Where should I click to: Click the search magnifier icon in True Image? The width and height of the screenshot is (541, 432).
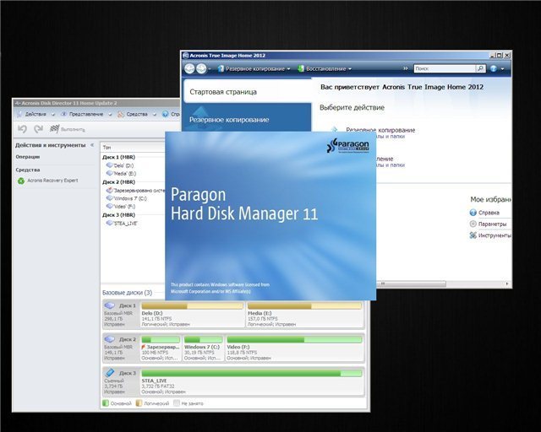[481, 67]
